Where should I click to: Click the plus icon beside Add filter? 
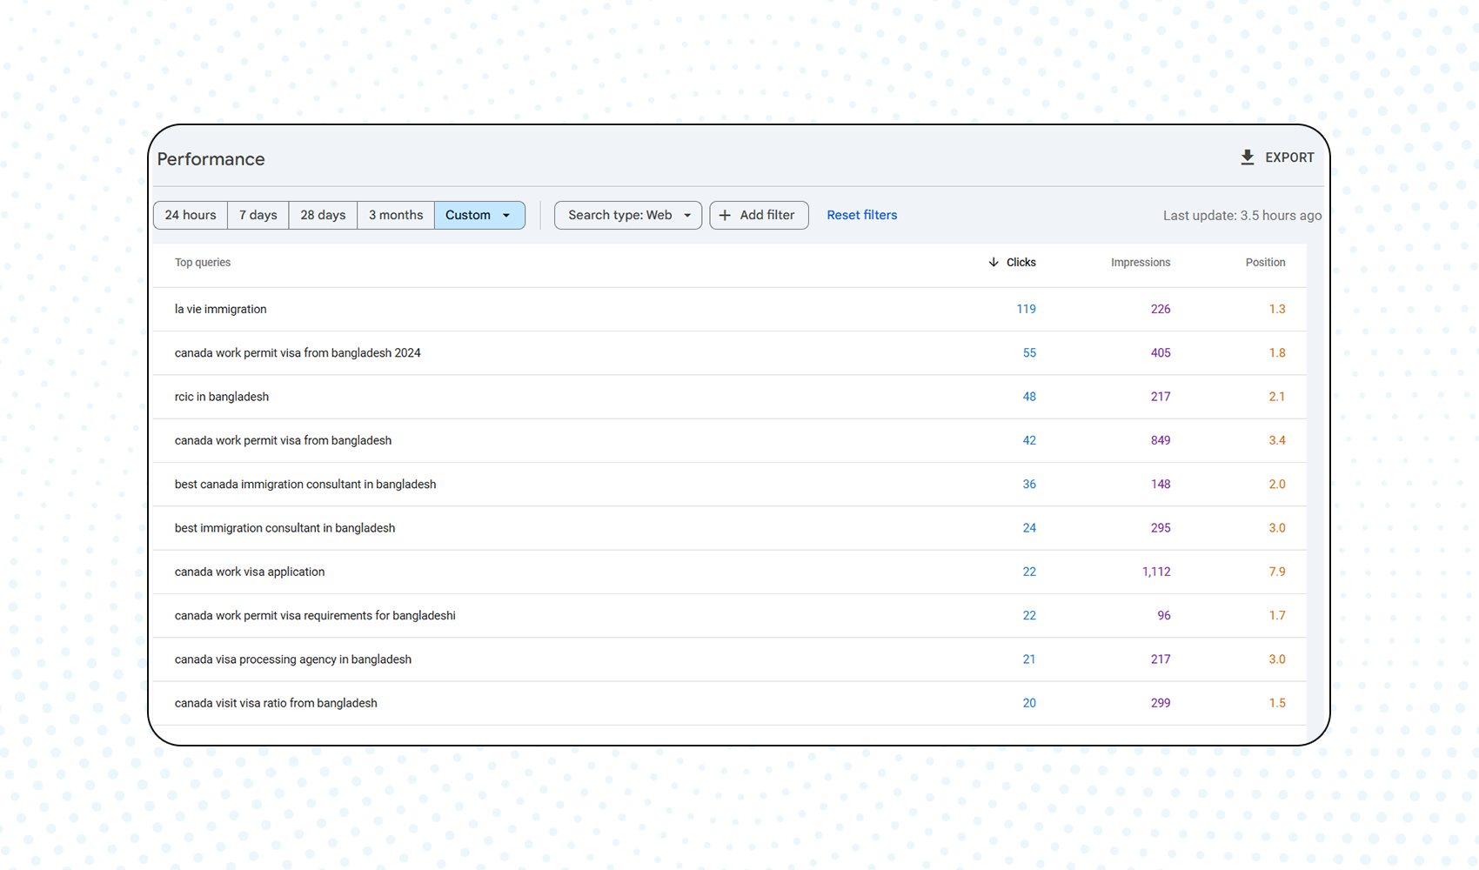pos(726,215)
